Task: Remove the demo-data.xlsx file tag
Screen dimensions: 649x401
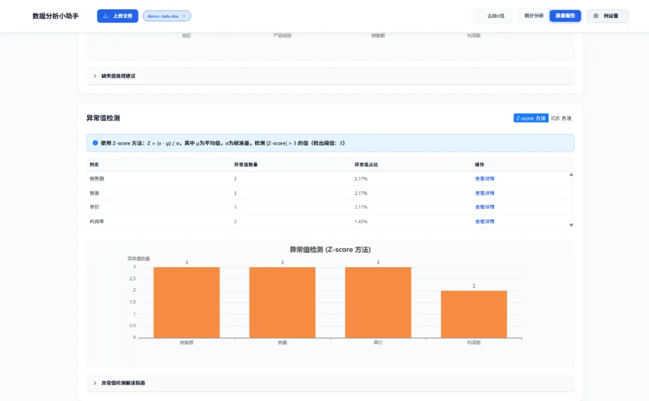Action: click(184, 16)
